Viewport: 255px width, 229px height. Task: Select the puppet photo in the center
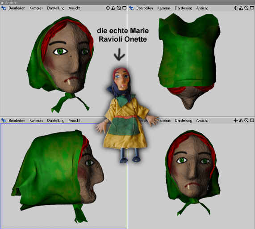(127, 115)
